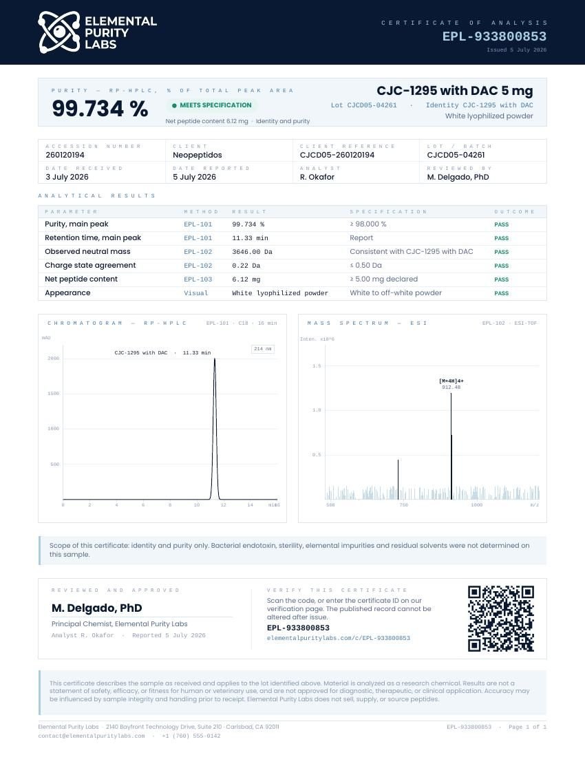Click PASS outcome for Appearance row

click(502, 293)
